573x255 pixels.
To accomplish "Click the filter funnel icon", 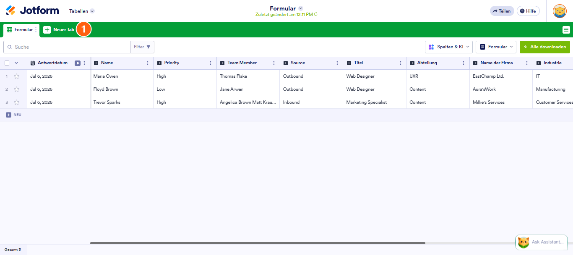I will pos(148,47).
